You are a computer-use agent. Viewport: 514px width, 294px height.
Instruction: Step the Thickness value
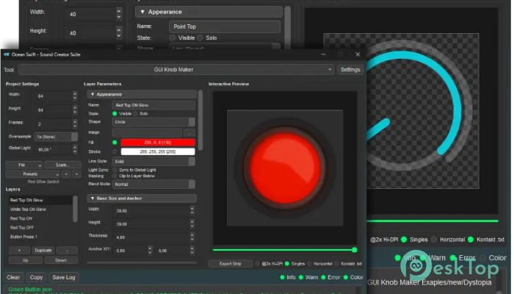pos(192,237)
